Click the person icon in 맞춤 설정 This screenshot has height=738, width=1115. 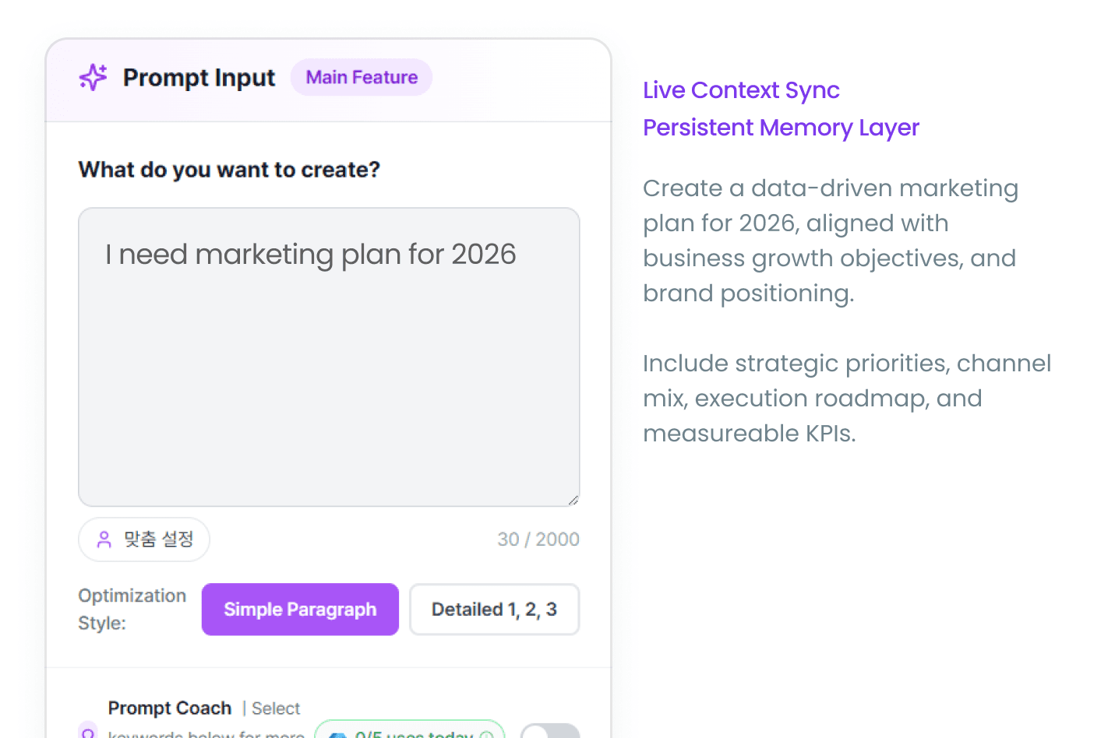click(x=104, y=539)
